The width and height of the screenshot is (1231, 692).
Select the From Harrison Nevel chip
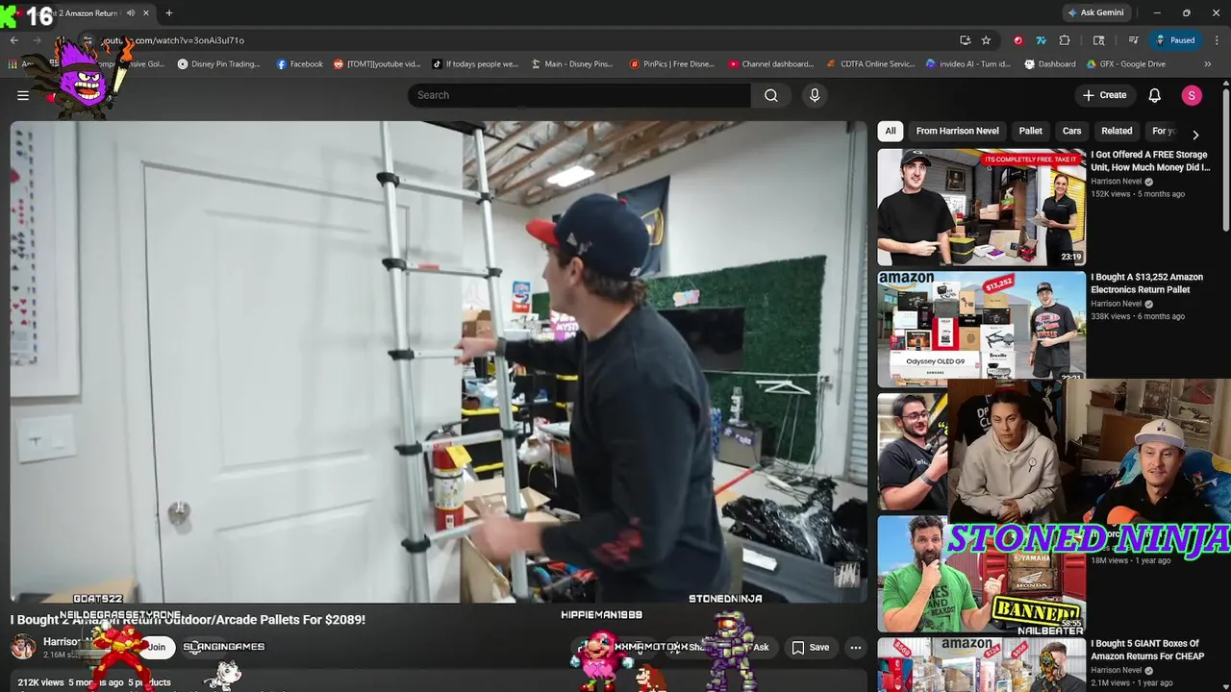pos(957,131)
